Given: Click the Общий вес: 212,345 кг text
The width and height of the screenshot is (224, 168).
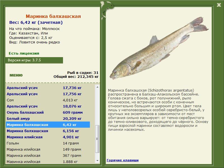Looking at the screenshot, I should [76, 76].
